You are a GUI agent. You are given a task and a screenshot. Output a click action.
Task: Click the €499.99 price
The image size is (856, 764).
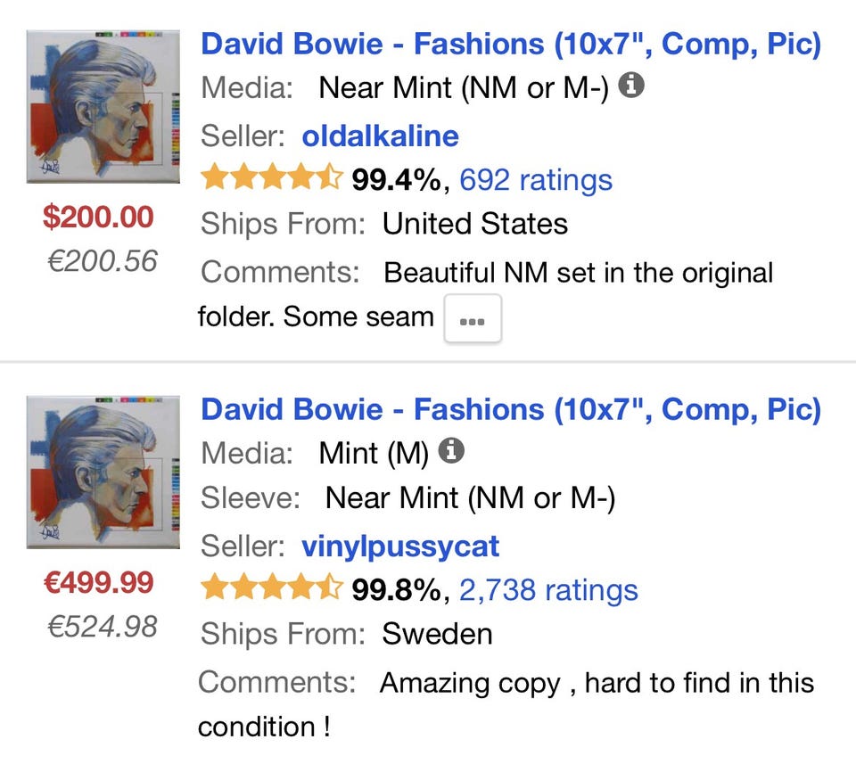point(99,582)
